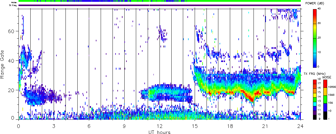Click the x-axis tick label '18'
The image size is (336, 134).
pyautogui.click(x=230, y=126)
